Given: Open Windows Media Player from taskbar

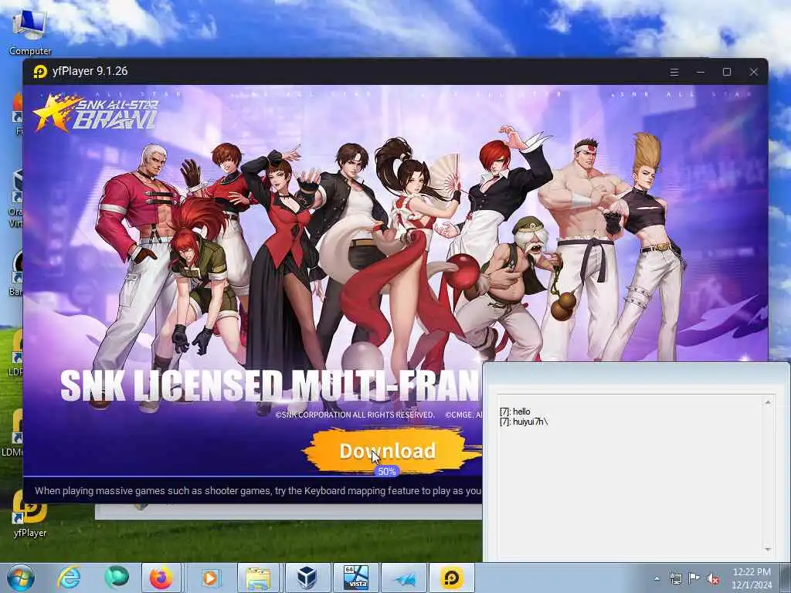Looking at the screenshot, I should pyautogui.click(x=209, y=578).
